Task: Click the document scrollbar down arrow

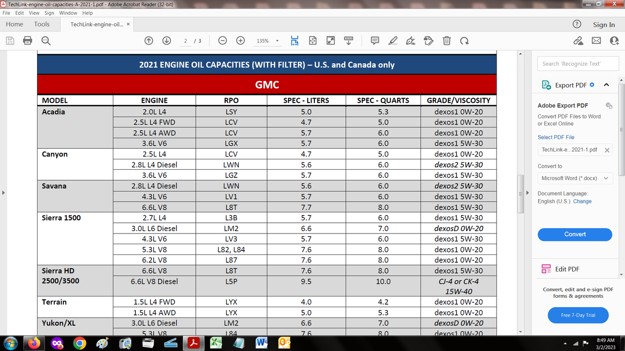Action: tap(521, 332)
